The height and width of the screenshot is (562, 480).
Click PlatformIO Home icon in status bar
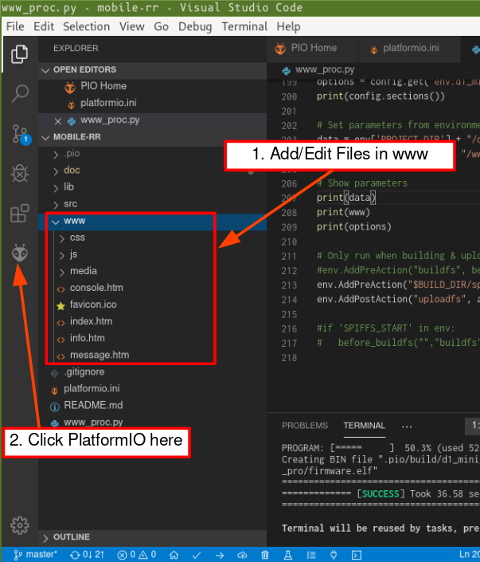tap(174, 555)
